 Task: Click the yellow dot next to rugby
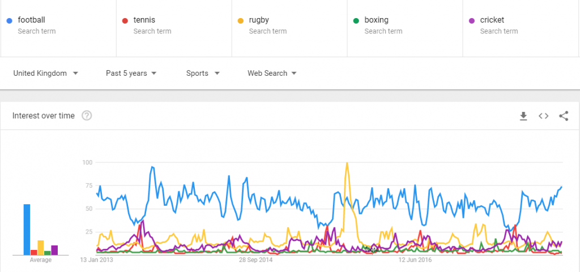coord(240,20)
